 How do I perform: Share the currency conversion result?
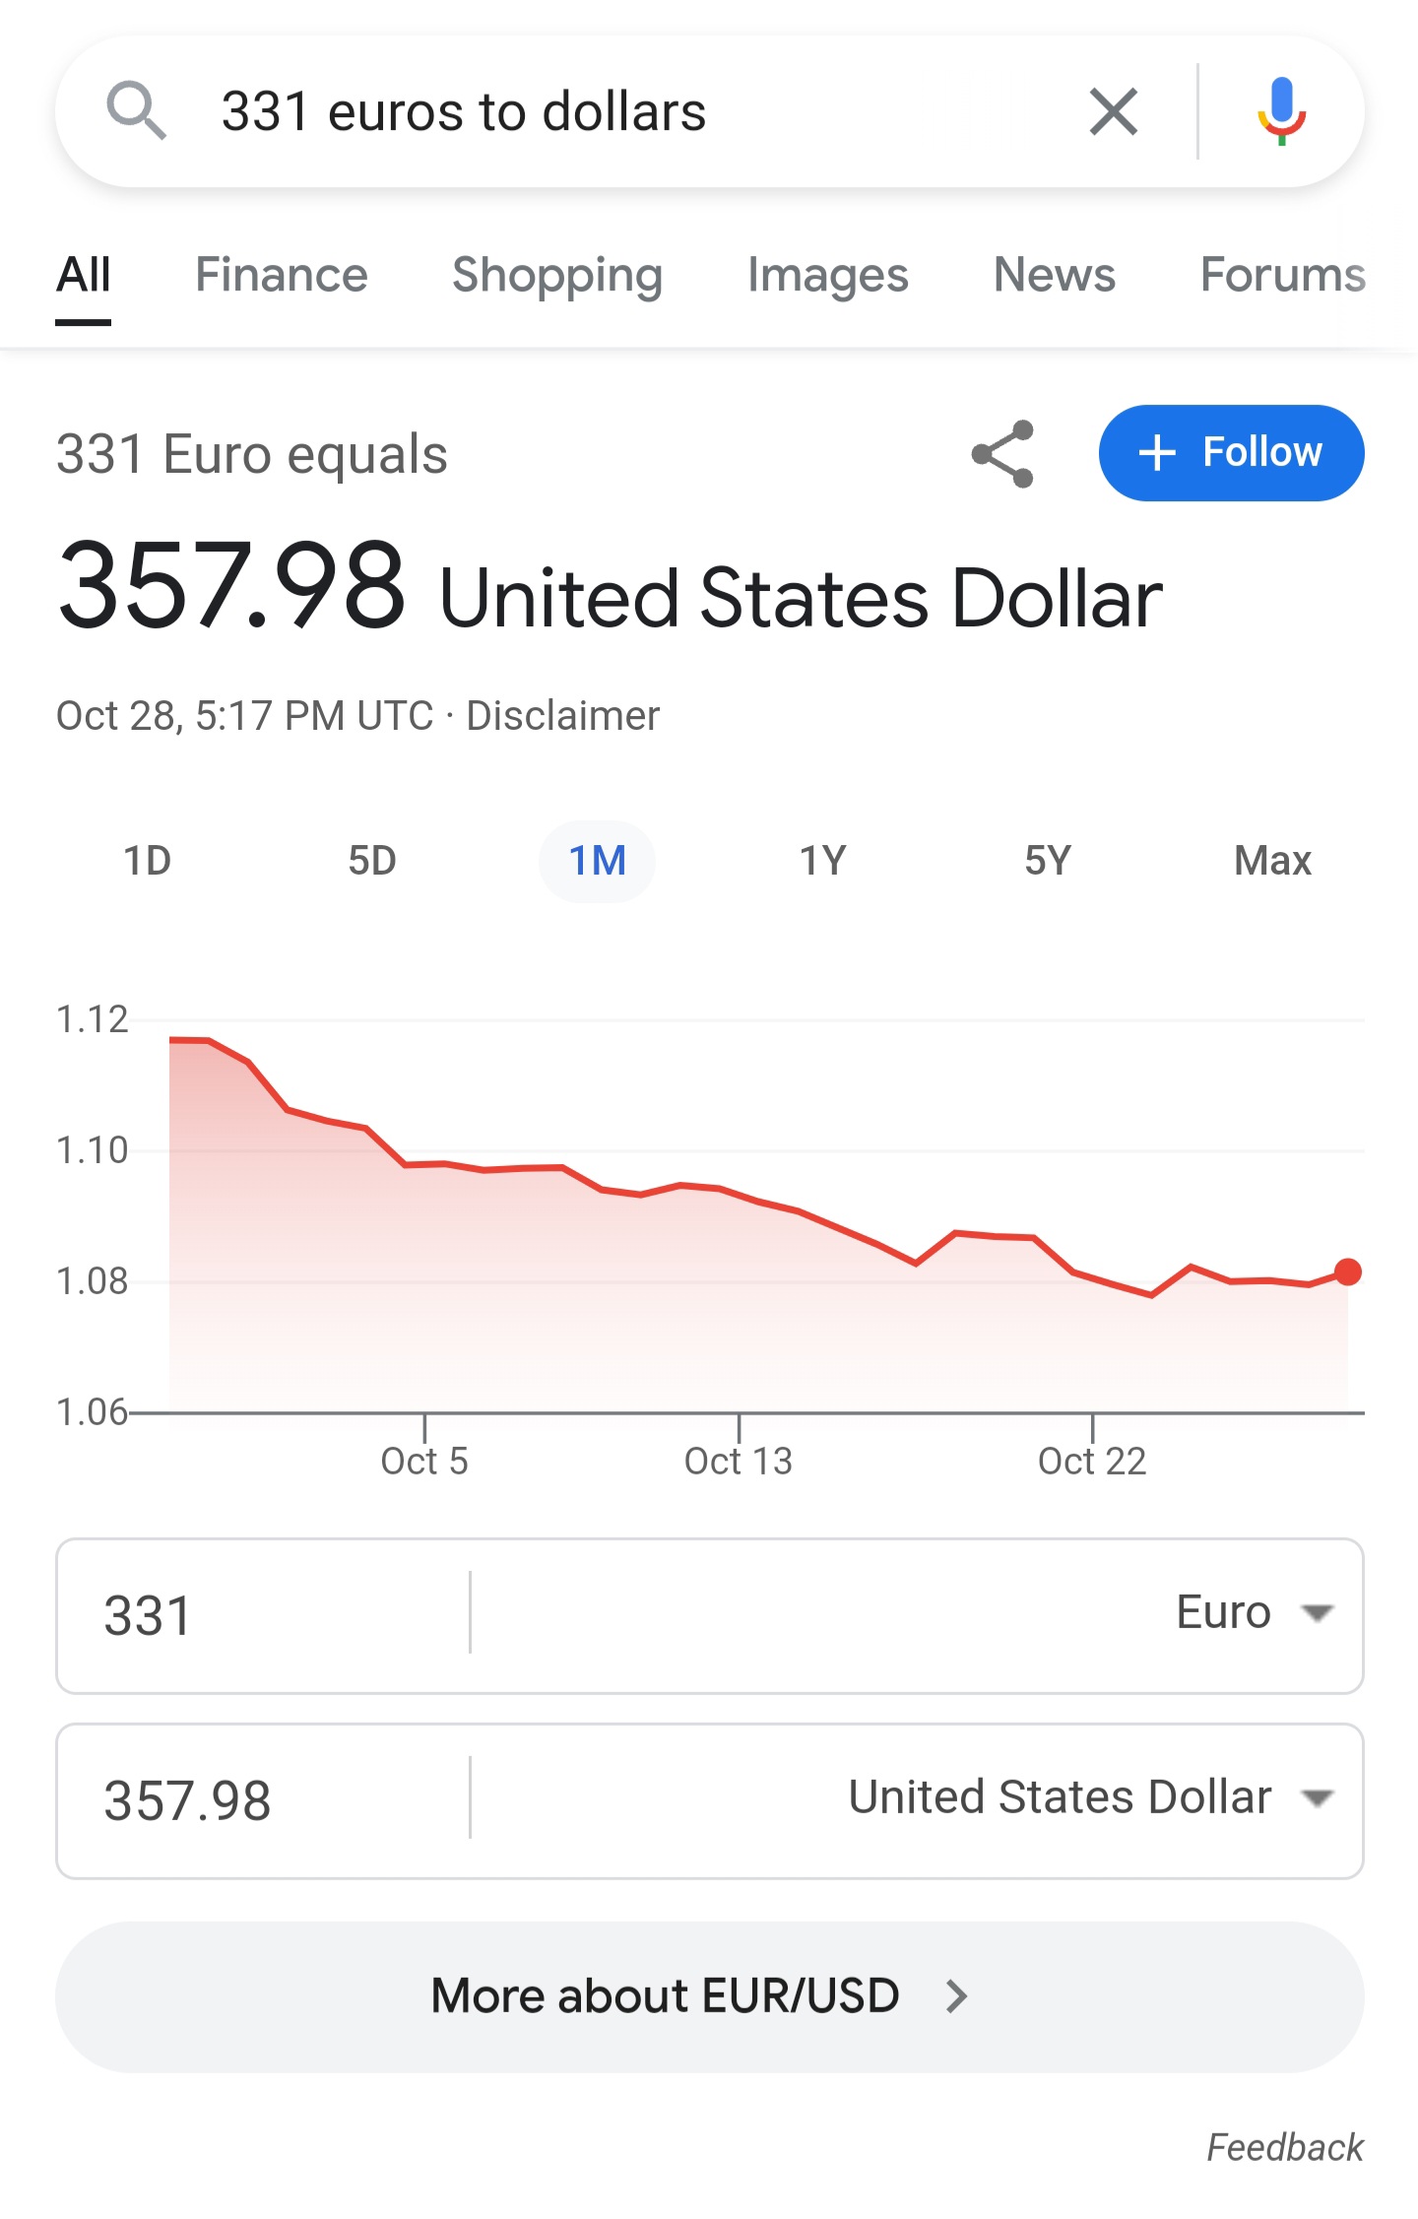pos(1002,454)
